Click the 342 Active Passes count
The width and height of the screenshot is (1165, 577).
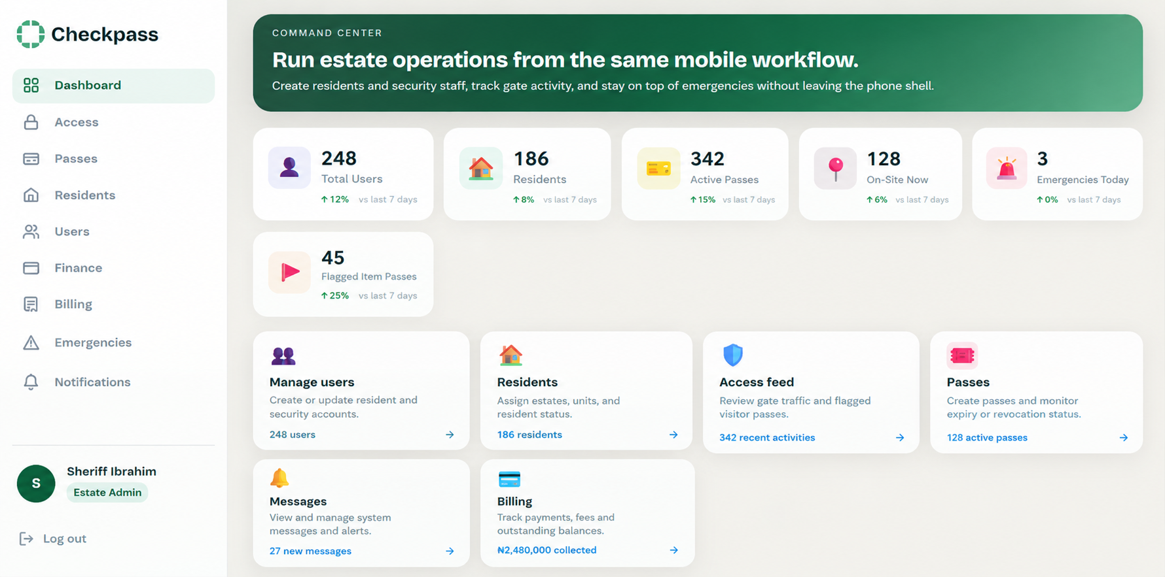[708, 159]
